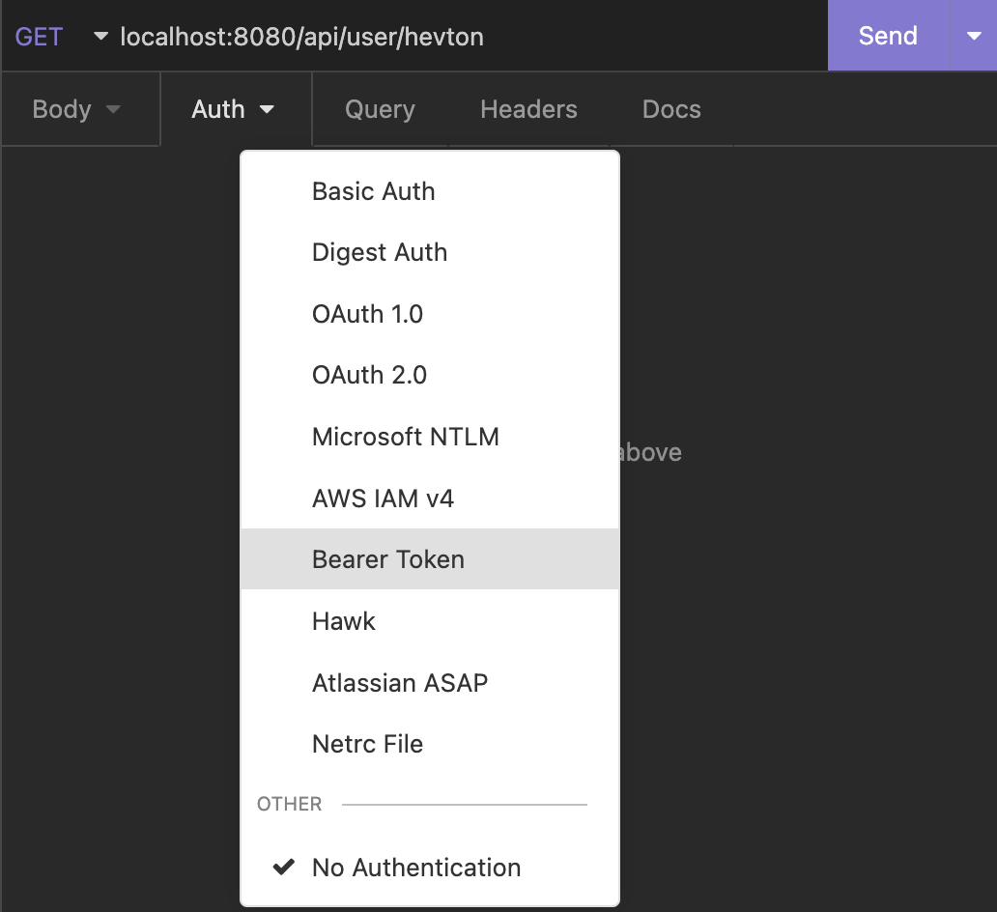Select Bearer Token authentication

[x=388, y=559]
